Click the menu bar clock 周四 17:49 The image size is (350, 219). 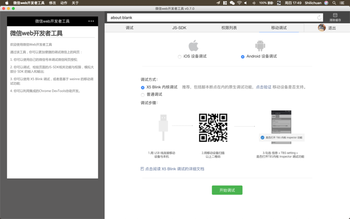tap(293, 3)
